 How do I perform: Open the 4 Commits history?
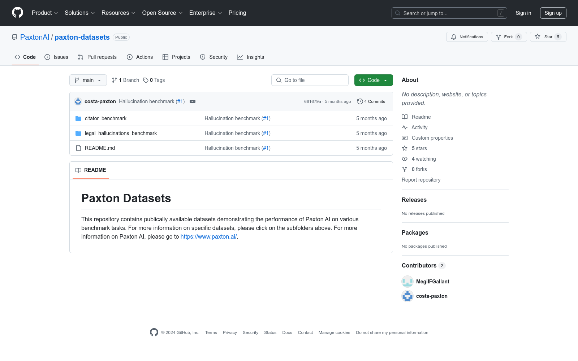point(371,101)
